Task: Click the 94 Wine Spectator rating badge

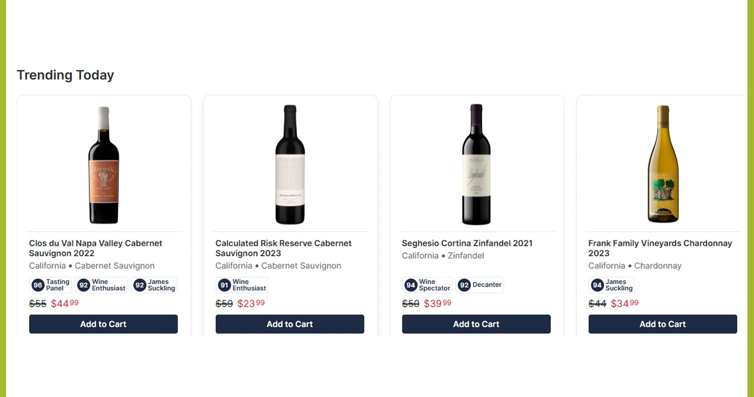Action: coord(427,285)
